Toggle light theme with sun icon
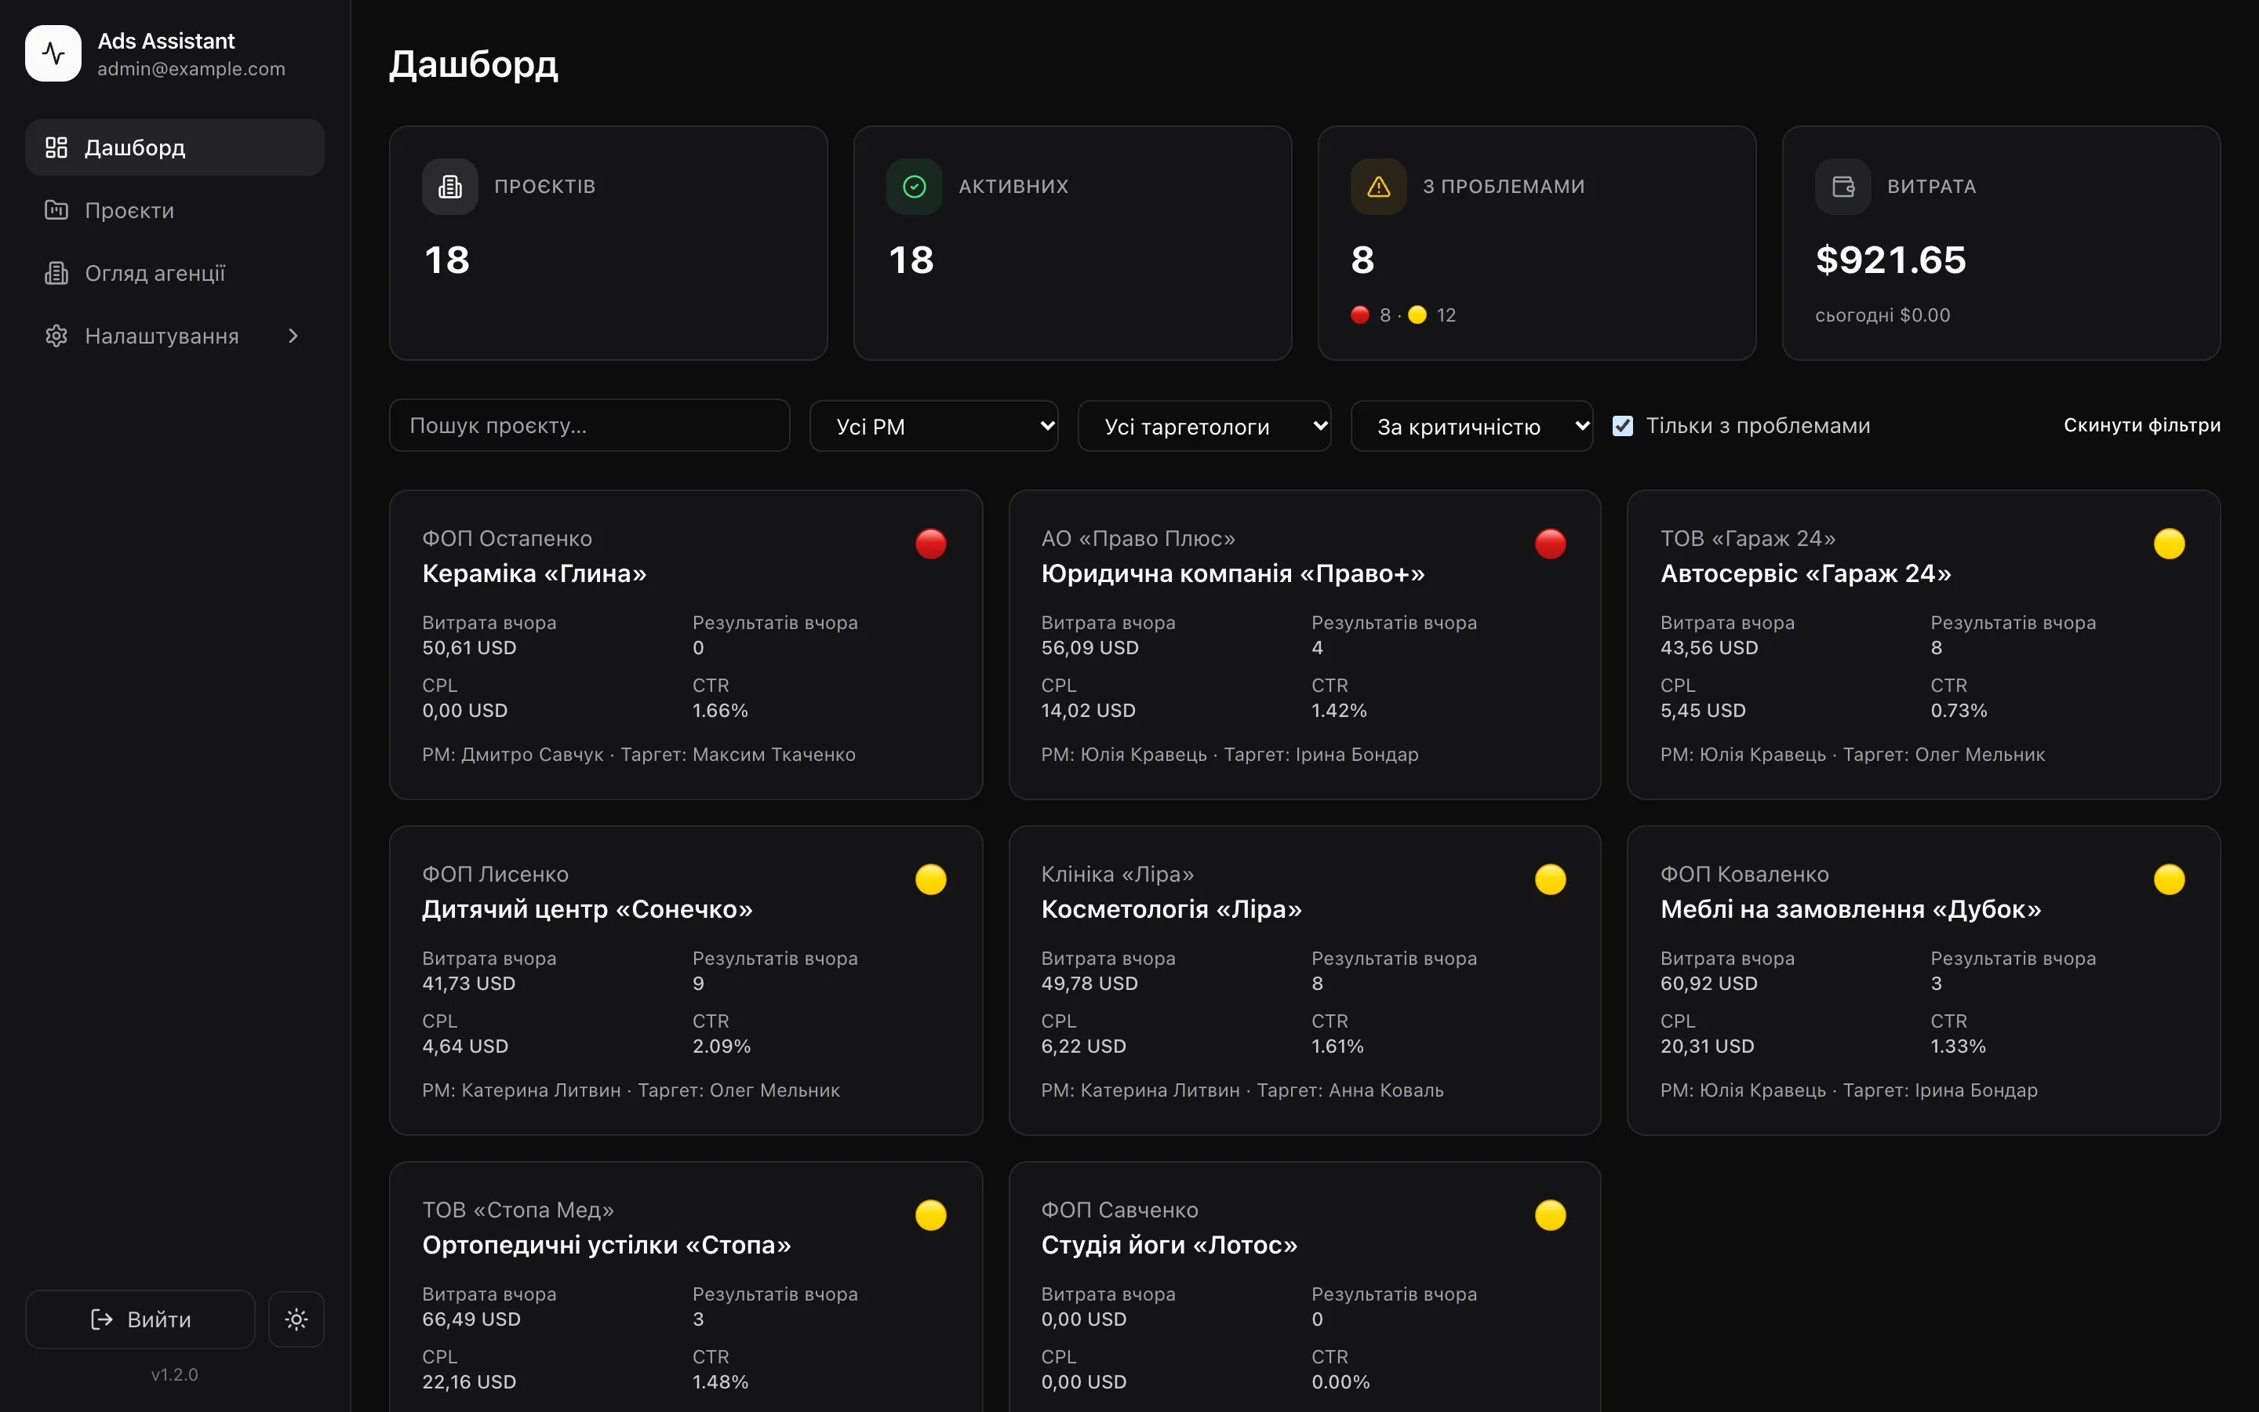This screenshot has width=2259, height=1412. pyautogui.click(x=296, y=1319)
